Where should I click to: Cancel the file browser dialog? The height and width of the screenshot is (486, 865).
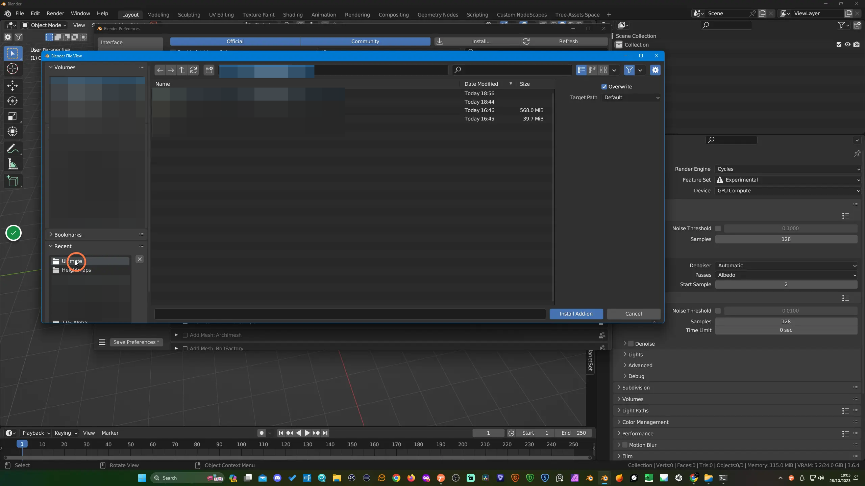click(634, 314)
